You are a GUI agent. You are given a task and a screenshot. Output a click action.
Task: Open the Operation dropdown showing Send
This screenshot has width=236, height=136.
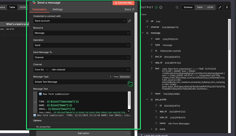[82, 45]
